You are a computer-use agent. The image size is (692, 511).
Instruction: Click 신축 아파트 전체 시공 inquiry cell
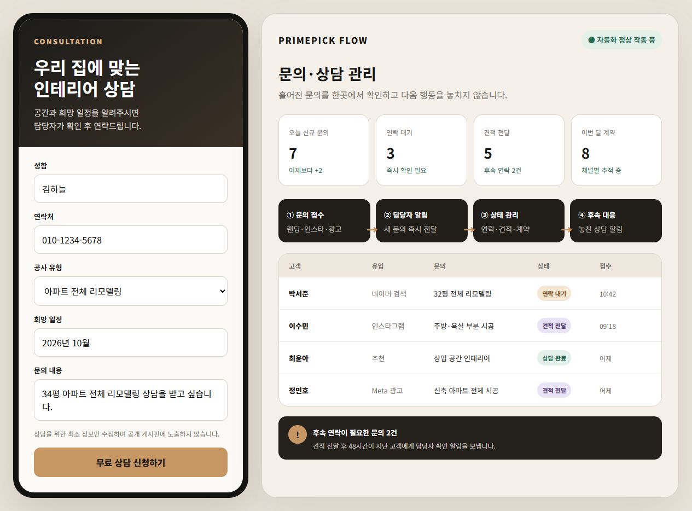click(x=466, y=391)
